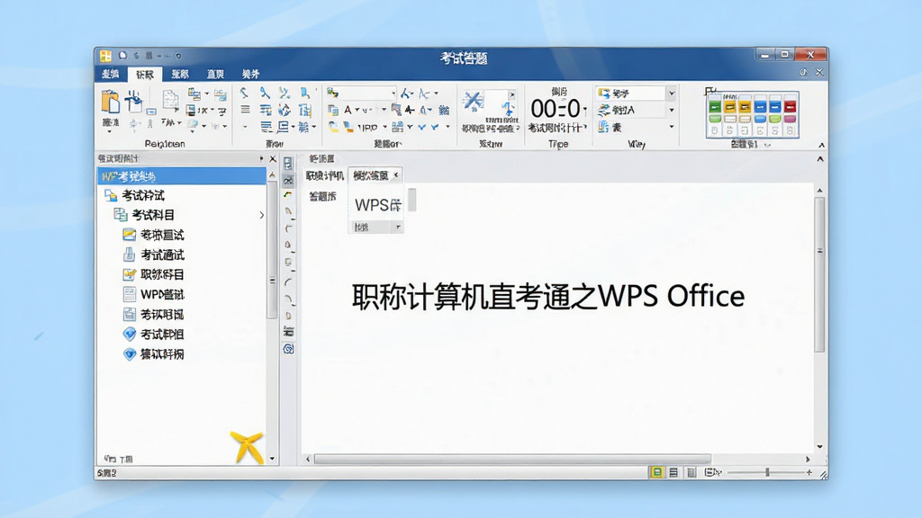Click the yellow application logo in title bar
The height and width of the screenshot is (518, 922).
pyautogui.click(x=106, y=56)
